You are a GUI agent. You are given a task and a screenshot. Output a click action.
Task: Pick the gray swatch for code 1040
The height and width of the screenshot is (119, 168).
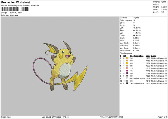(x=127, y=81)
